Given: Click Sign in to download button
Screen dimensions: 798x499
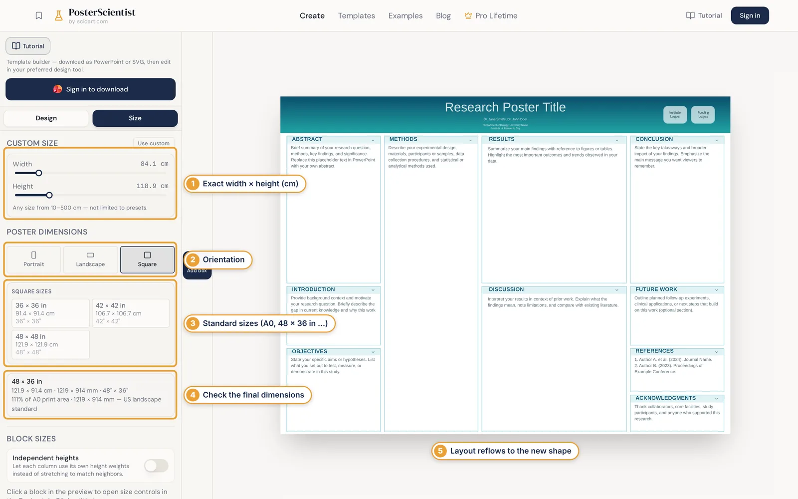Looking at the screenshot, I should (90, 89).
